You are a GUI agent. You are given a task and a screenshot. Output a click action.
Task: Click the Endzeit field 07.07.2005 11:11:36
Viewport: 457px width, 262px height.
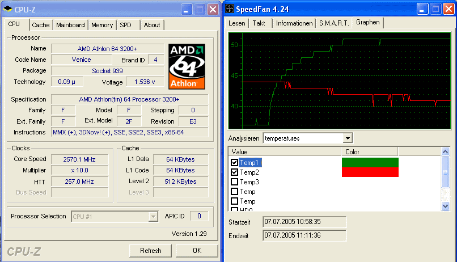click(304, 235)
